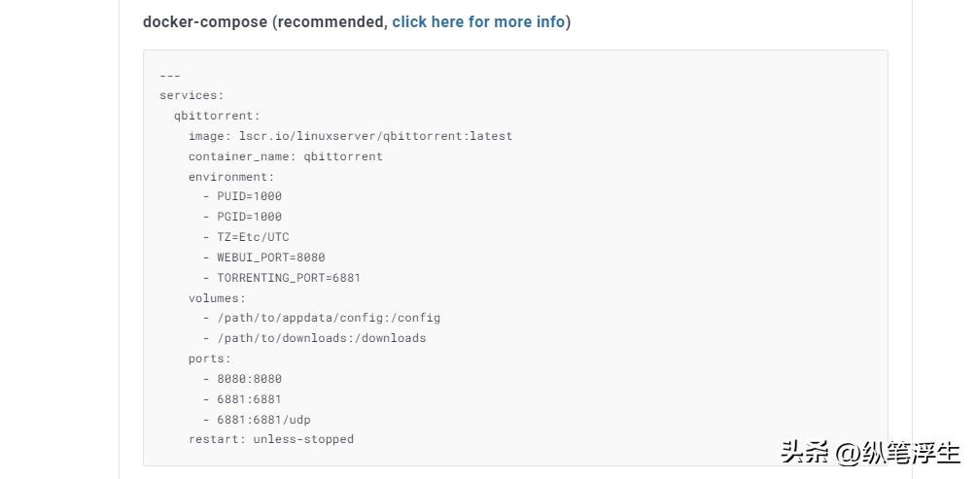Click the 'PUID=1000' environment line
This screenshot has height=479, width=975.
point(249,196)
